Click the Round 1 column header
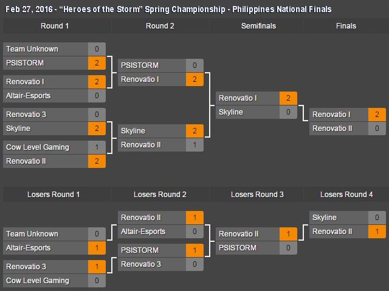 click(55, 26)
